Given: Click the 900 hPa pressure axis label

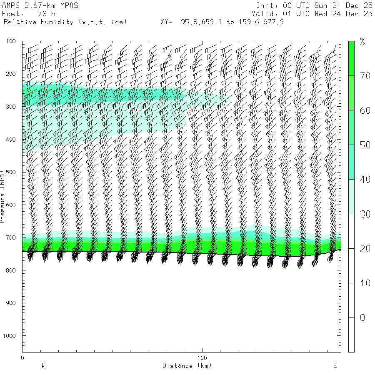Looking at the screenshot, I should tap(11, 303).
